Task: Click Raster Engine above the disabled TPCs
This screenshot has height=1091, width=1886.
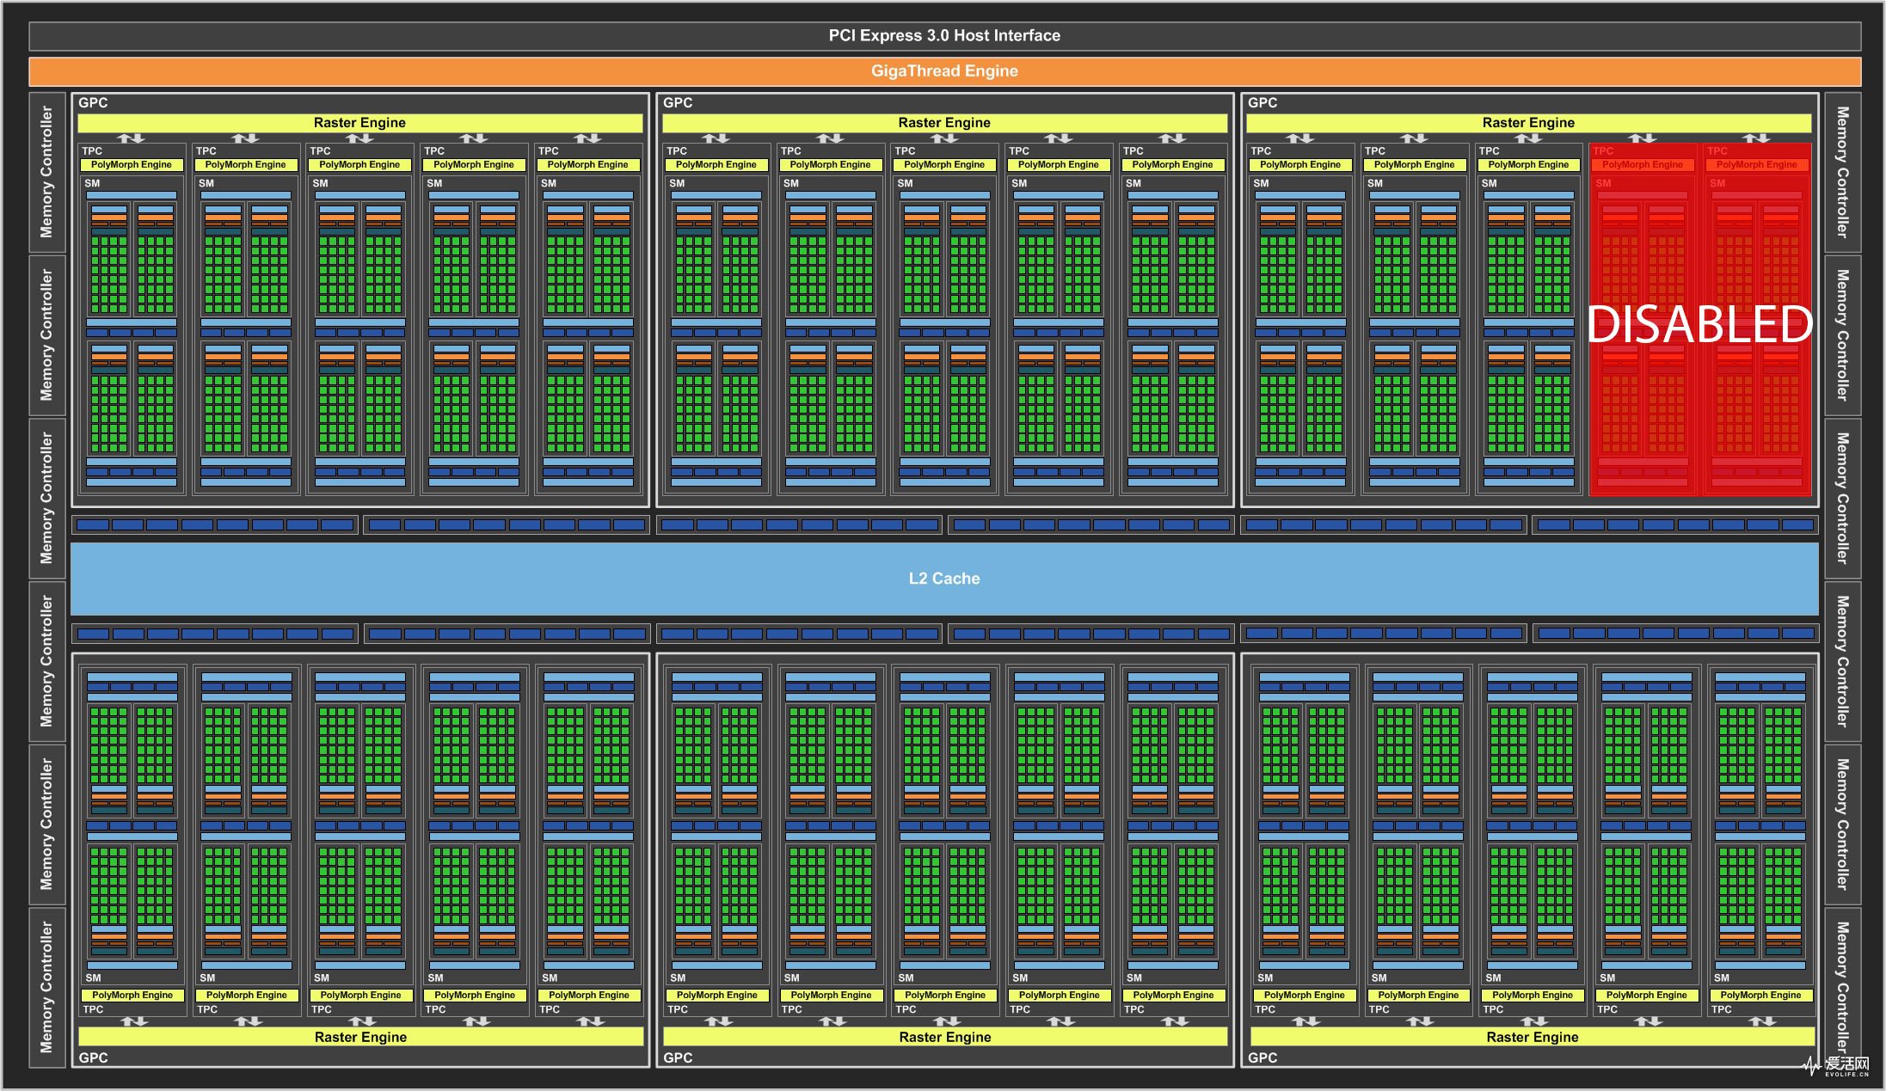Action: point(1528,123)
